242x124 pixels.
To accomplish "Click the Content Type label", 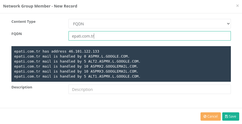I will point(23,22).
